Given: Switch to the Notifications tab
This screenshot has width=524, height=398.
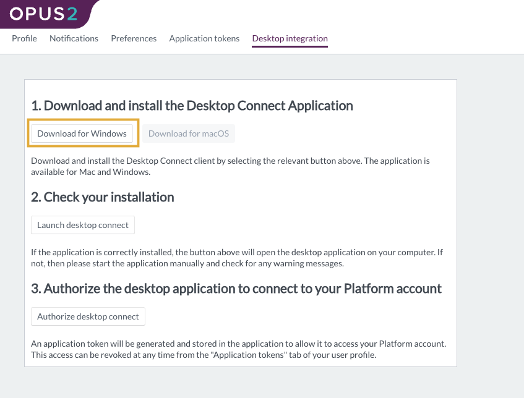Looking at the screenshot, I should click(74, 38).
